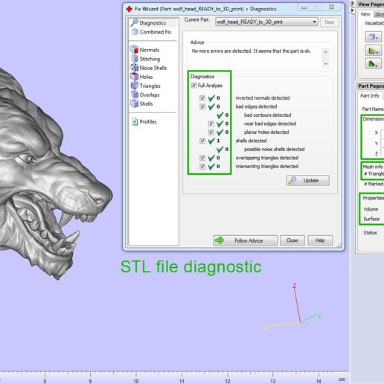Minimize the Fix Wizard dialog
Image resolution: width=384 pixels, height=384 pixels.
pos(304,8)
